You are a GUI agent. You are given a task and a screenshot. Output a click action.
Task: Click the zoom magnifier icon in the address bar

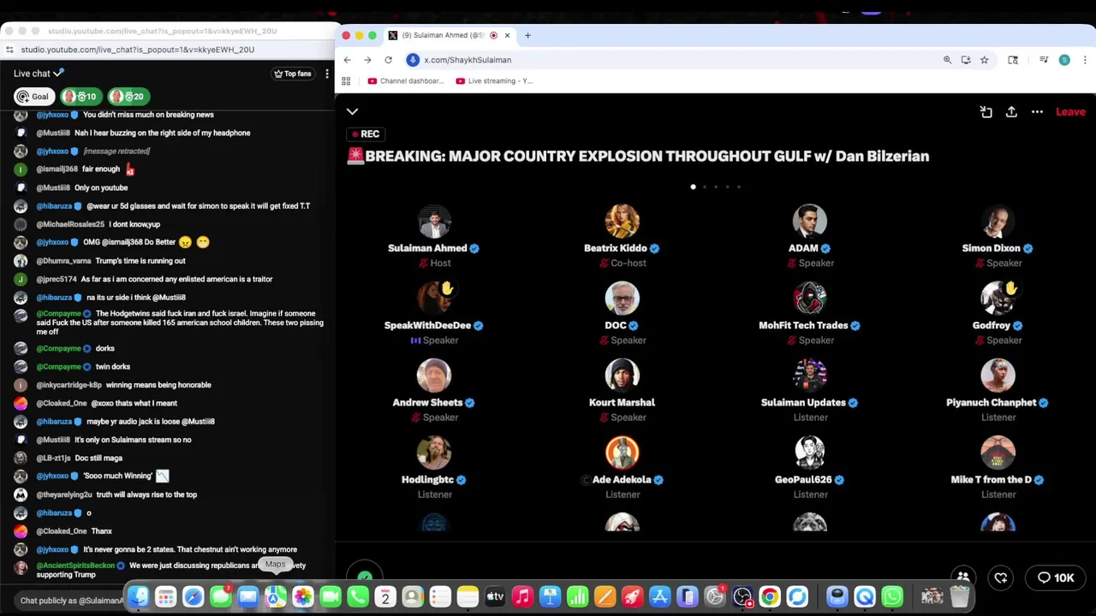(947, 60)
